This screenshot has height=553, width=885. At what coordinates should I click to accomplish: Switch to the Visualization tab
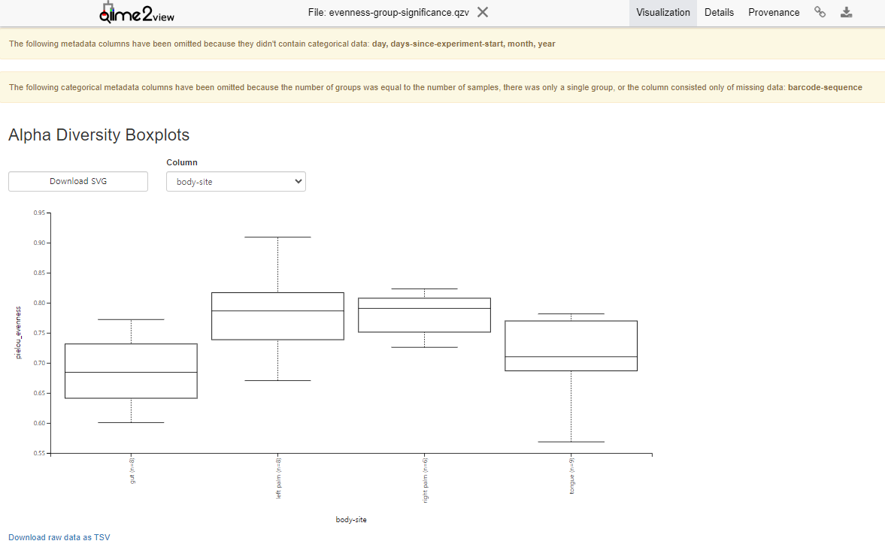662,13
